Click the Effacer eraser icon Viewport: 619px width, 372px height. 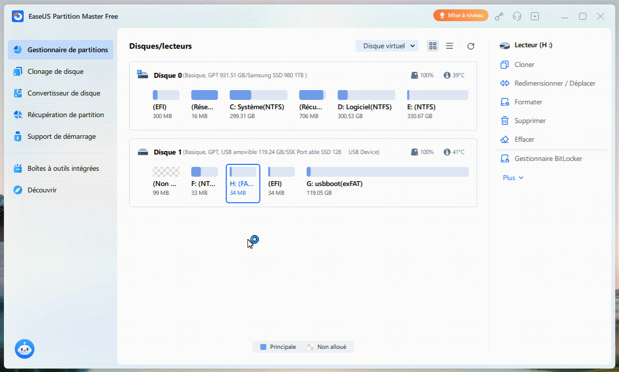click(504, 139)
